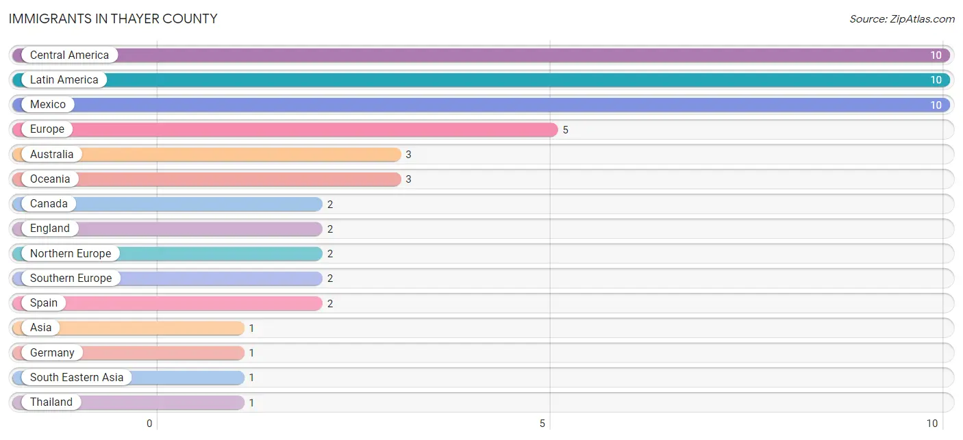Select the Northern Europe bar
Image resolution: width=963 pixels, height=440 pixels.
pos(167,253)
